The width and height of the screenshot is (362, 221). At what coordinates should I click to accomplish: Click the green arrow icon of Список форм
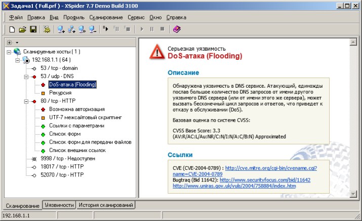(x=43, y=134)
